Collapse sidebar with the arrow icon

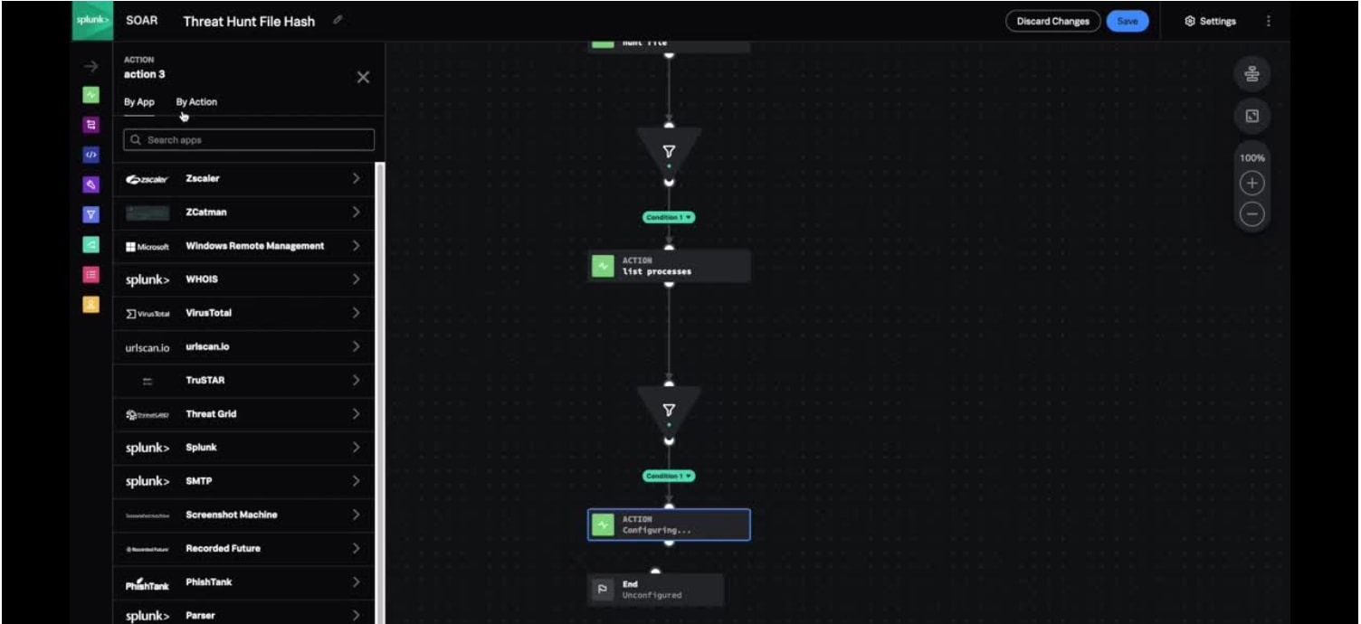pyautogui.click(x=90, y=66)
